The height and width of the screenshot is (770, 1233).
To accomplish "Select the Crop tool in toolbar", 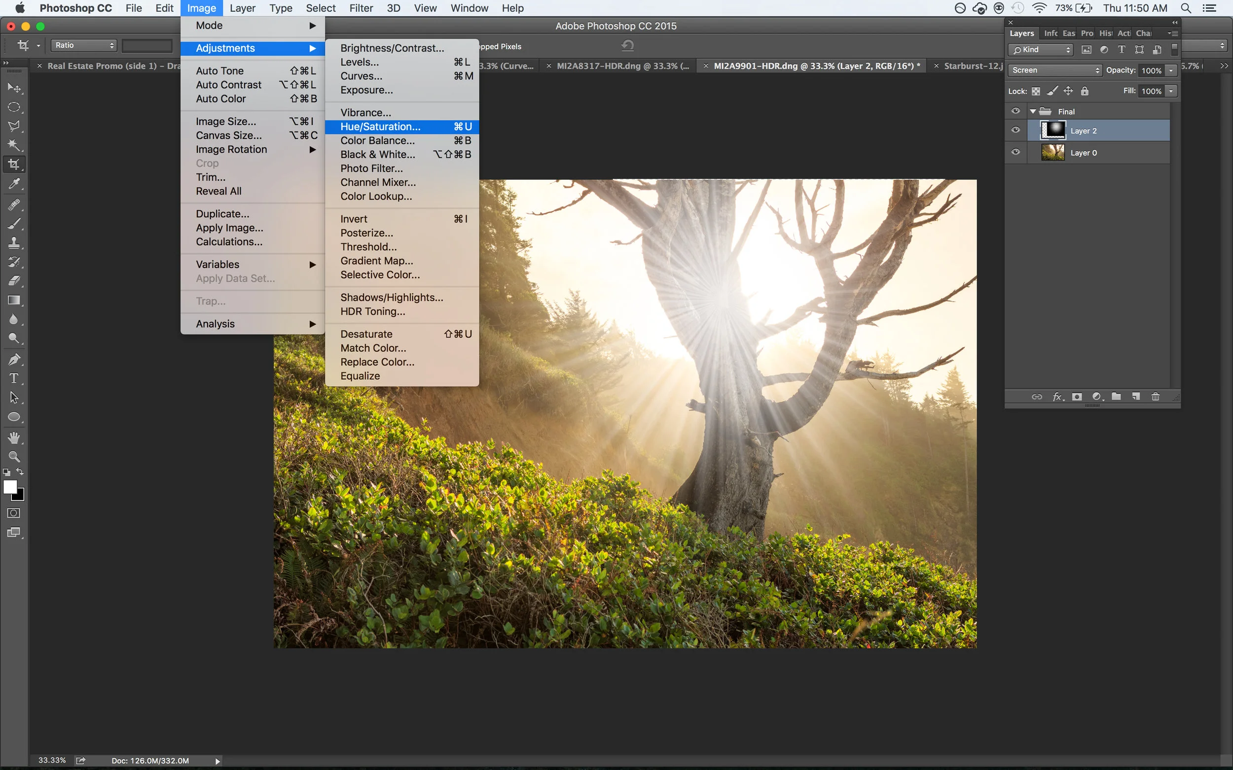I will [14, 164].
